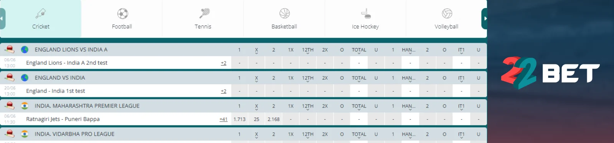Select the Basketball icon
The height and width of the screenshot is (143, 614).
click(x=285, y=14)
